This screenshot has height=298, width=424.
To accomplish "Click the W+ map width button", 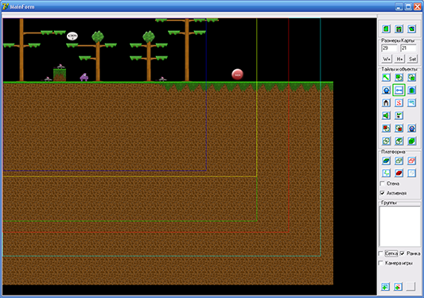I will [x=387, y=59].
